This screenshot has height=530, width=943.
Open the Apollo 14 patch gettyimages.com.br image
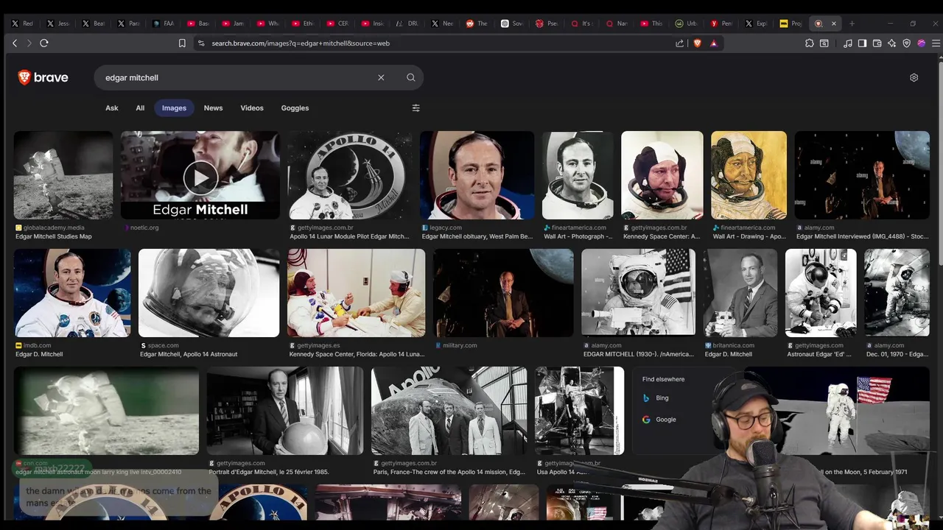pyautogui.click(x=350, y=175)
